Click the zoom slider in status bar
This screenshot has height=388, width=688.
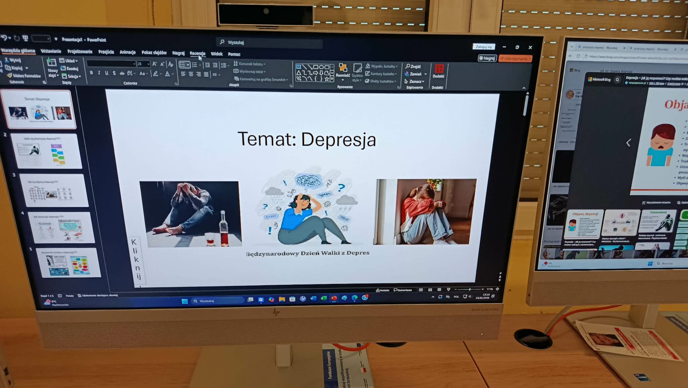coord(469,289)
